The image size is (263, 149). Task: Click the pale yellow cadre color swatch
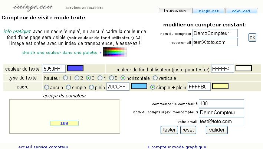pyautogui.click(x=220, y=86)
